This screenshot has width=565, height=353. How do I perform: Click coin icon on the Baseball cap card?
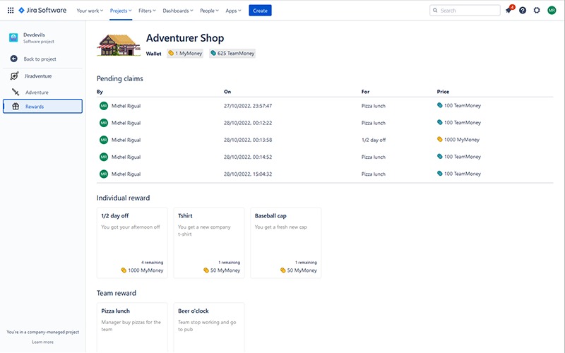pos(283,270)
